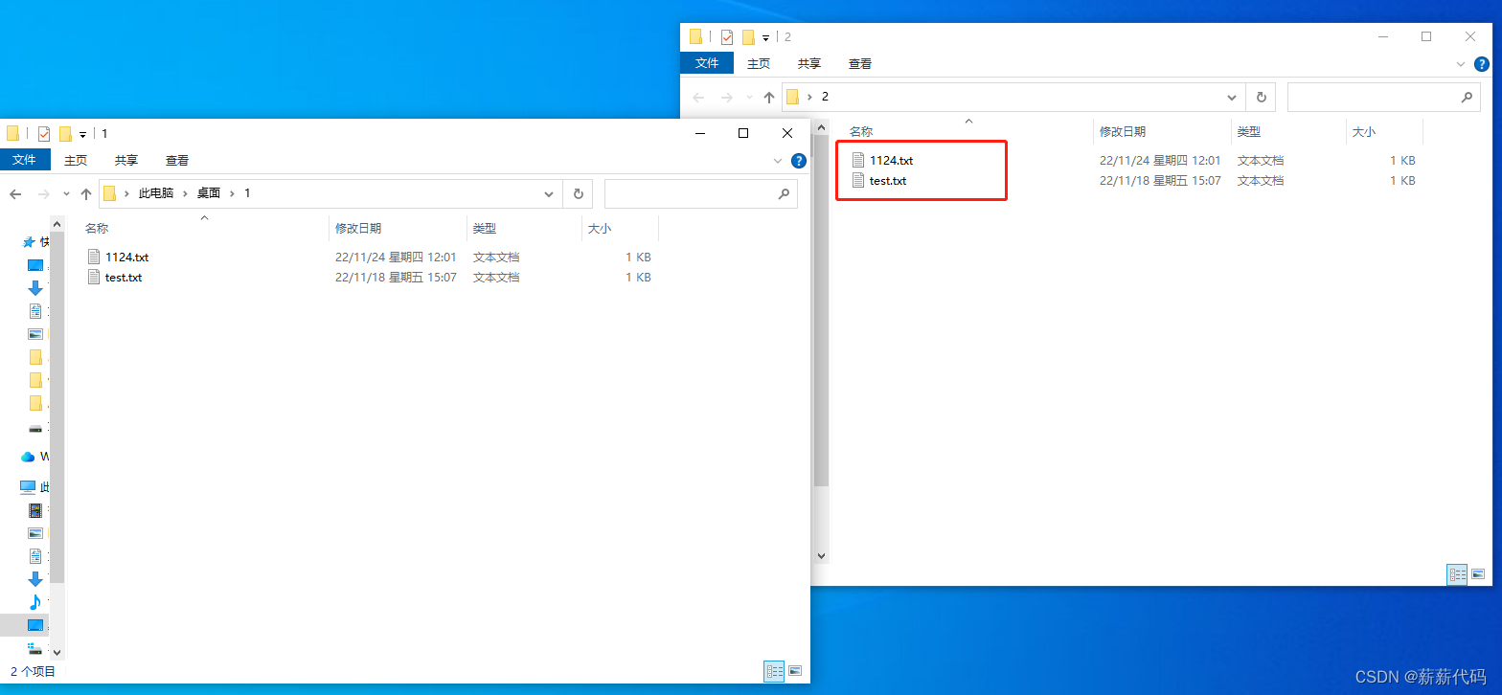Open Quick Access Toolbar dropdown in window 2

pos(766,38)
